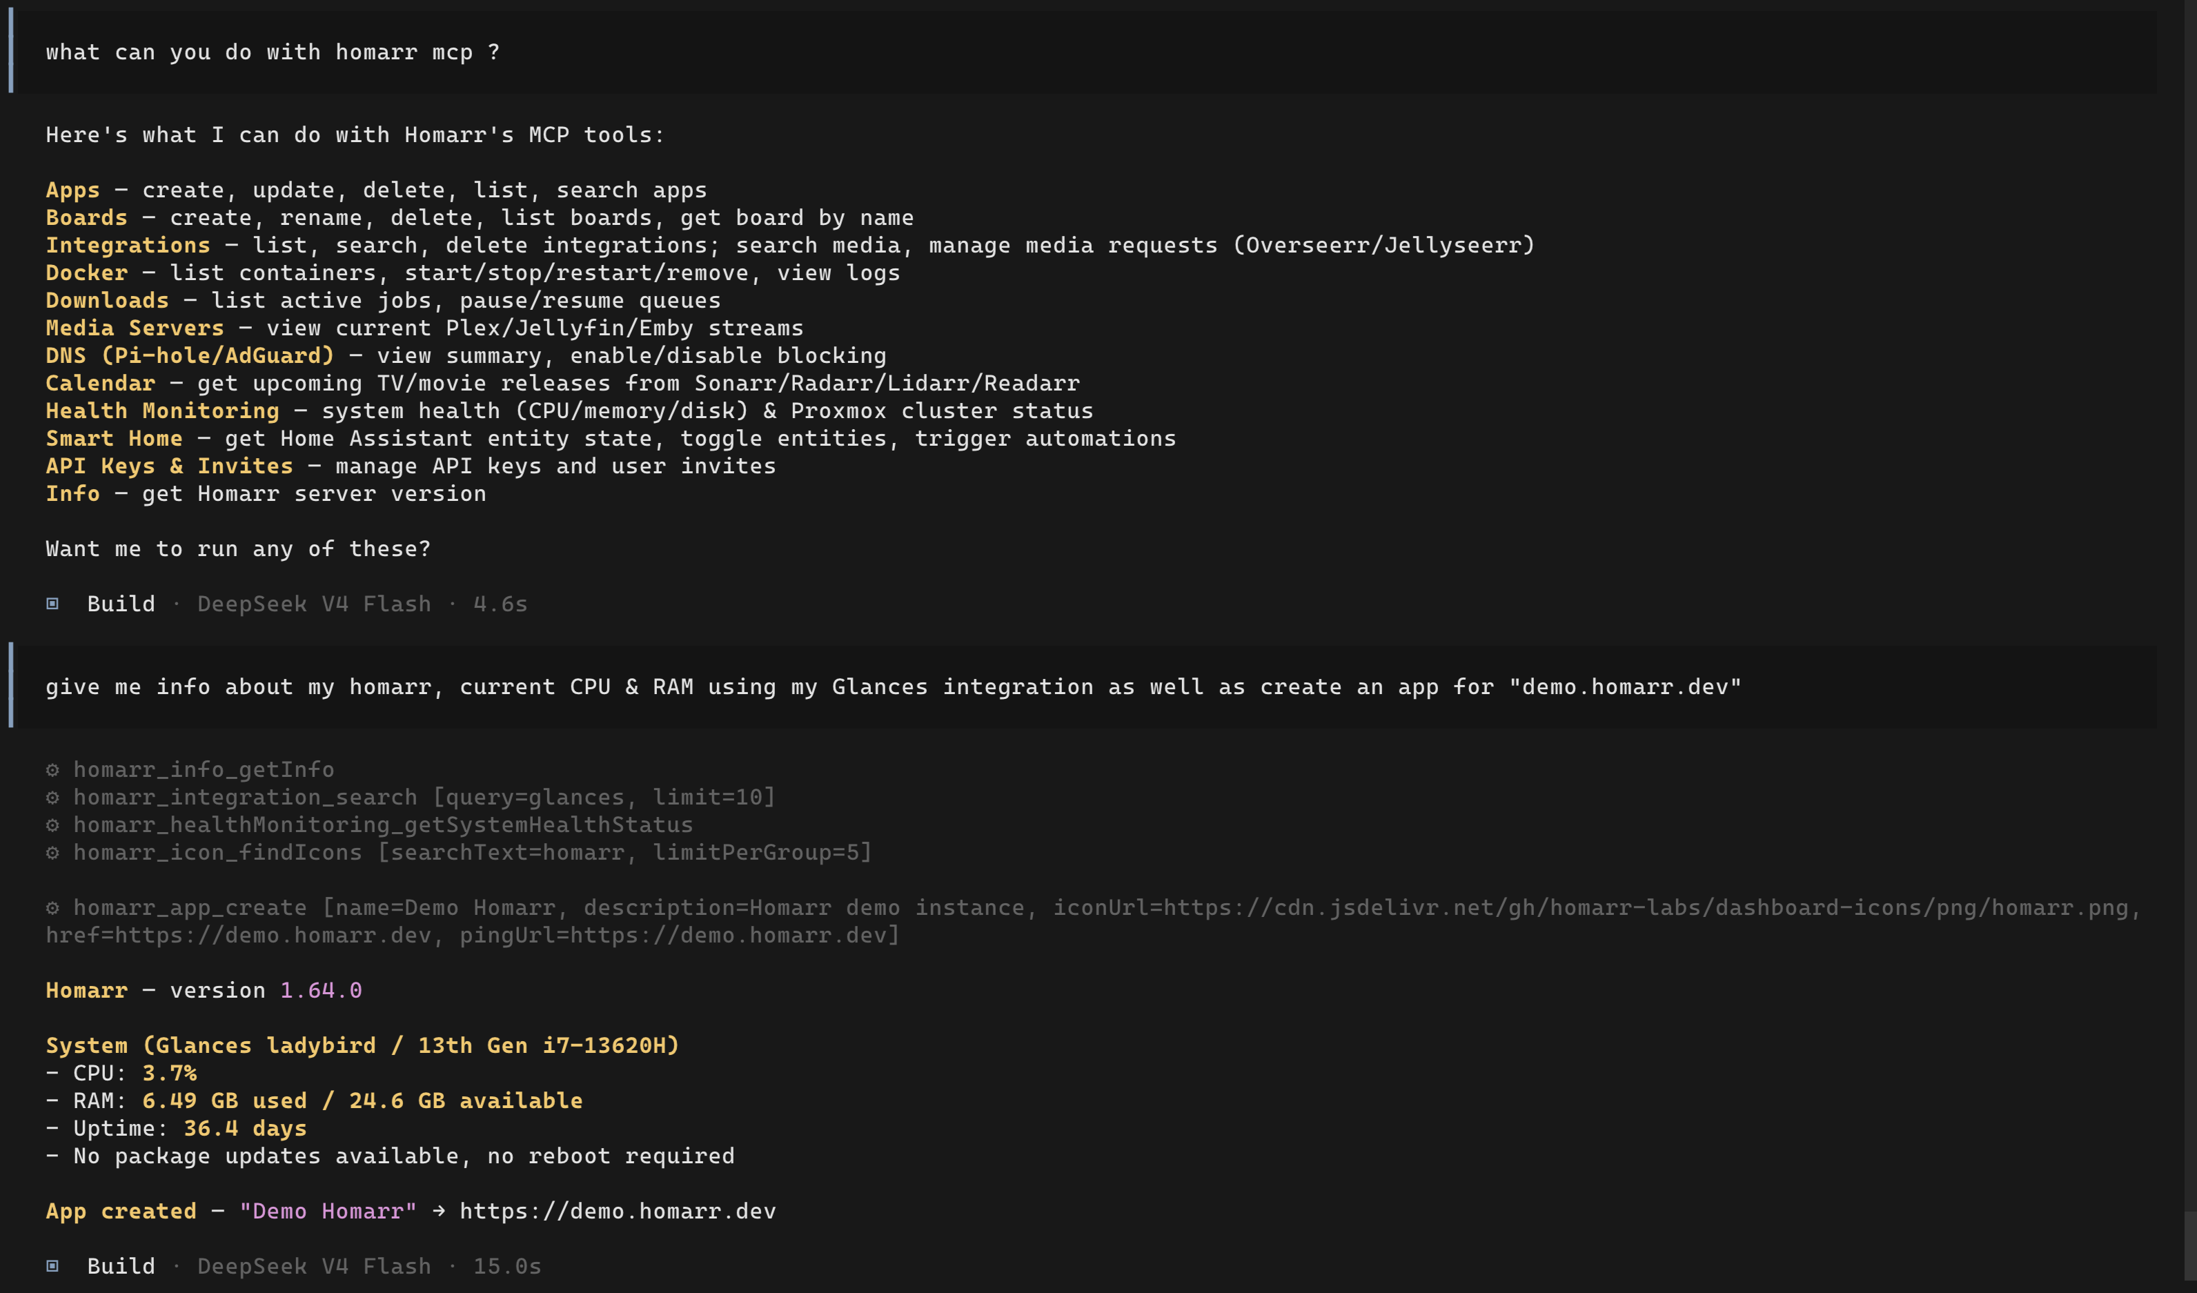Click the "DNS (Pi-hole/AdGuard)" heading
The width and height of the screenshot is (2197, 1293).
point(190,356)
